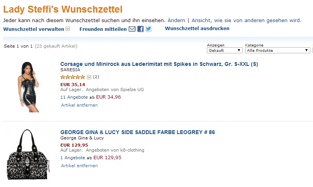Remove the Corsage item via Artikel entfernen

click(79, 105)
